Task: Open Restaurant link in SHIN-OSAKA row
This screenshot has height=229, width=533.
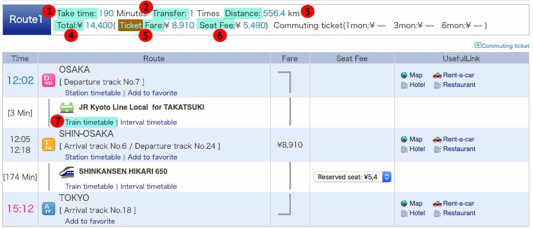Action: coord(459,149)
